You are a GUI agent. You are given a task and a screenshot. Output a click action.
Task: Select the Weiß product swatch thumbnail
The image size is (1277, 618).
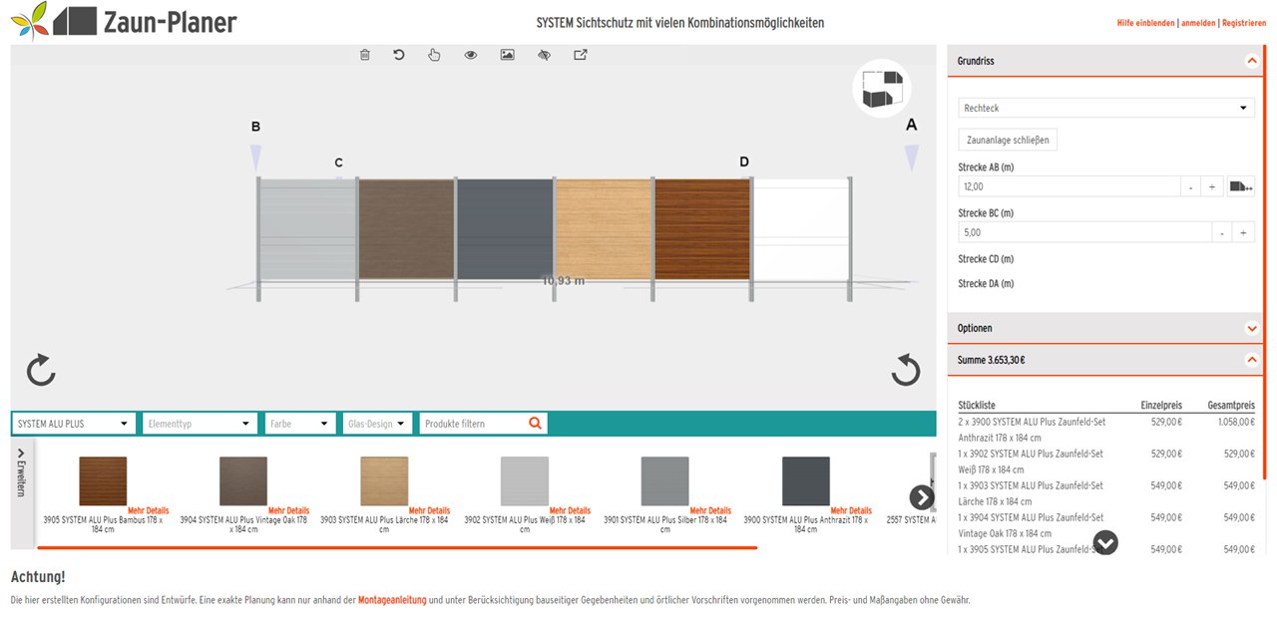(x=525, y=481)
